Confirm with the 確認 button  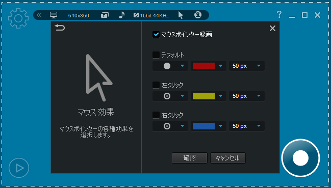[x=190, y=158]
